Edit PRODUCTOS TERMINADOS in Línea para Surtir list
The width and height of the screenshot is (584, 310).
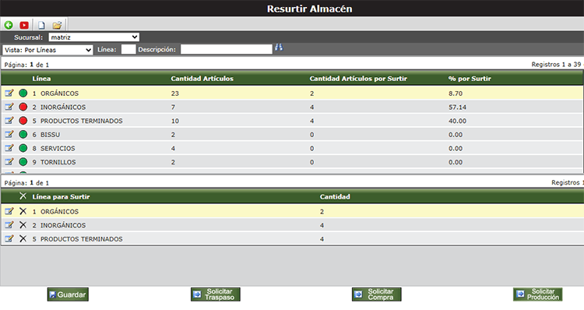point(9,239)
